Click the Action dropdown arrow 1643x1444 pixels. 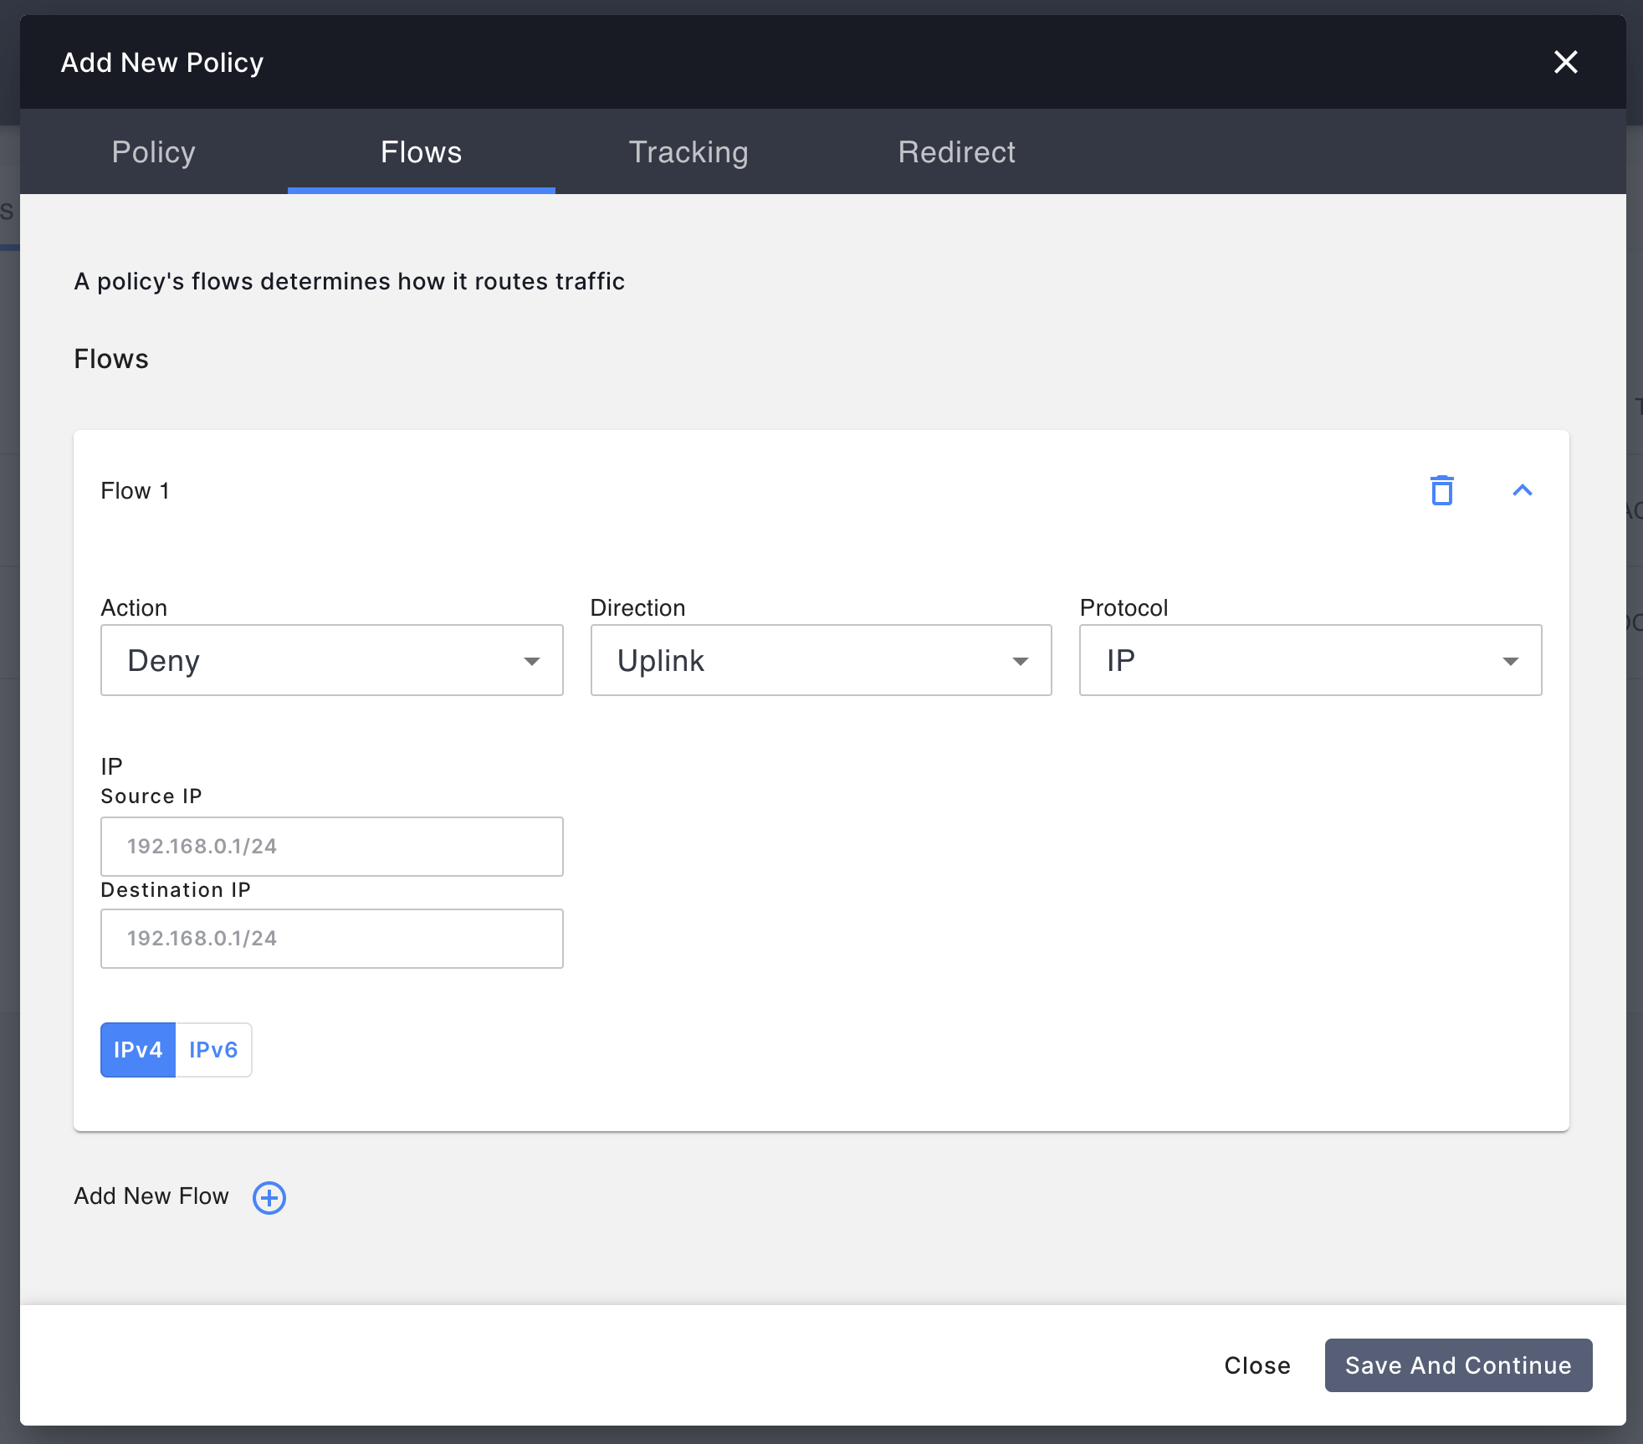(x=534, y=660)
